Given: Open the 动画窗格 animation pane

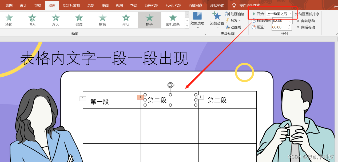Looking at the screenshot, I should tap(235, 14).
